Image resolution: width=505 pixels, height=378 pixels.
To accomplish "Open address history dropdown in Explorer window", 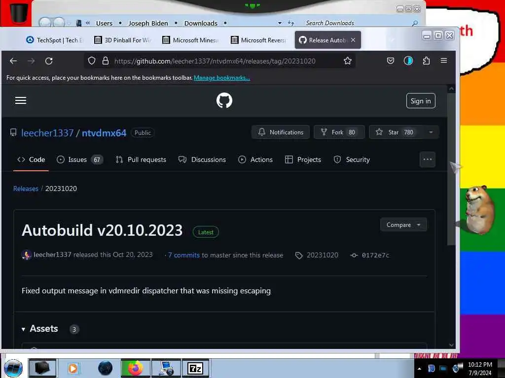I will (280, 23).
